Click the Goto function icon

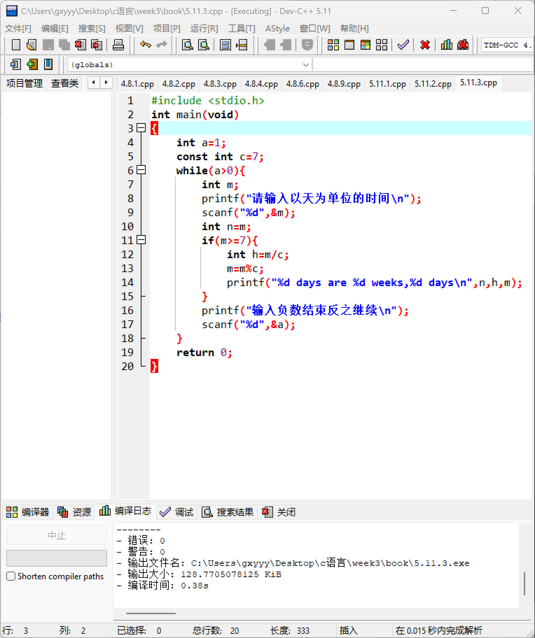(225, 45)
